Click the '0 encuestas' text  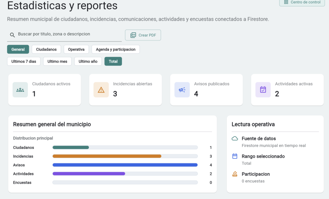point(253,181)
